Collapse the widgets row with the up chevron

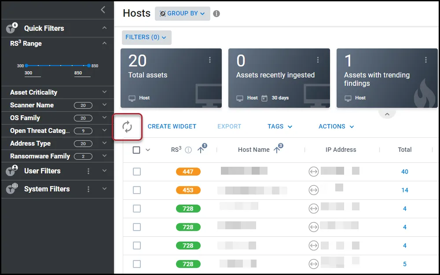point(387,114)
